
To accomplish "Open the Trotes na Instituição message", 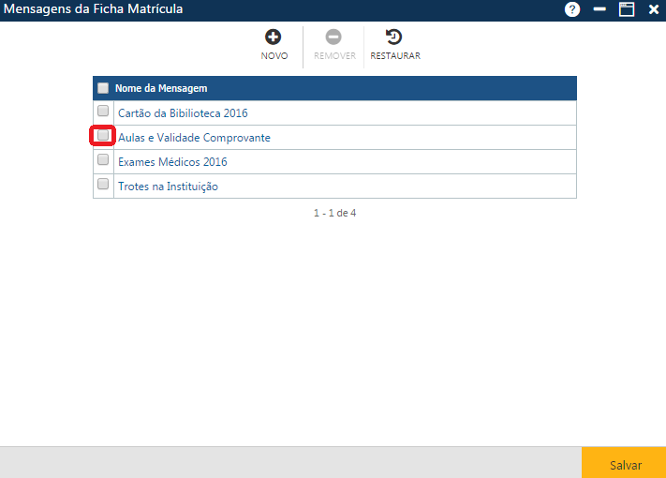I will pyautogui.click(x=168, y=187).
